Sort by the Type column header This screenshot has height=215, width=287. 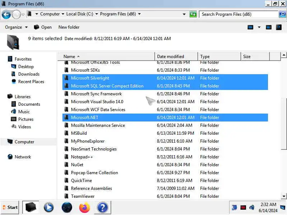click(x=219, y=57)
